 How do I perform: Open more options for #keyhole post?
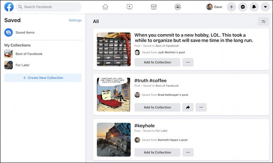tap(188, 153)
